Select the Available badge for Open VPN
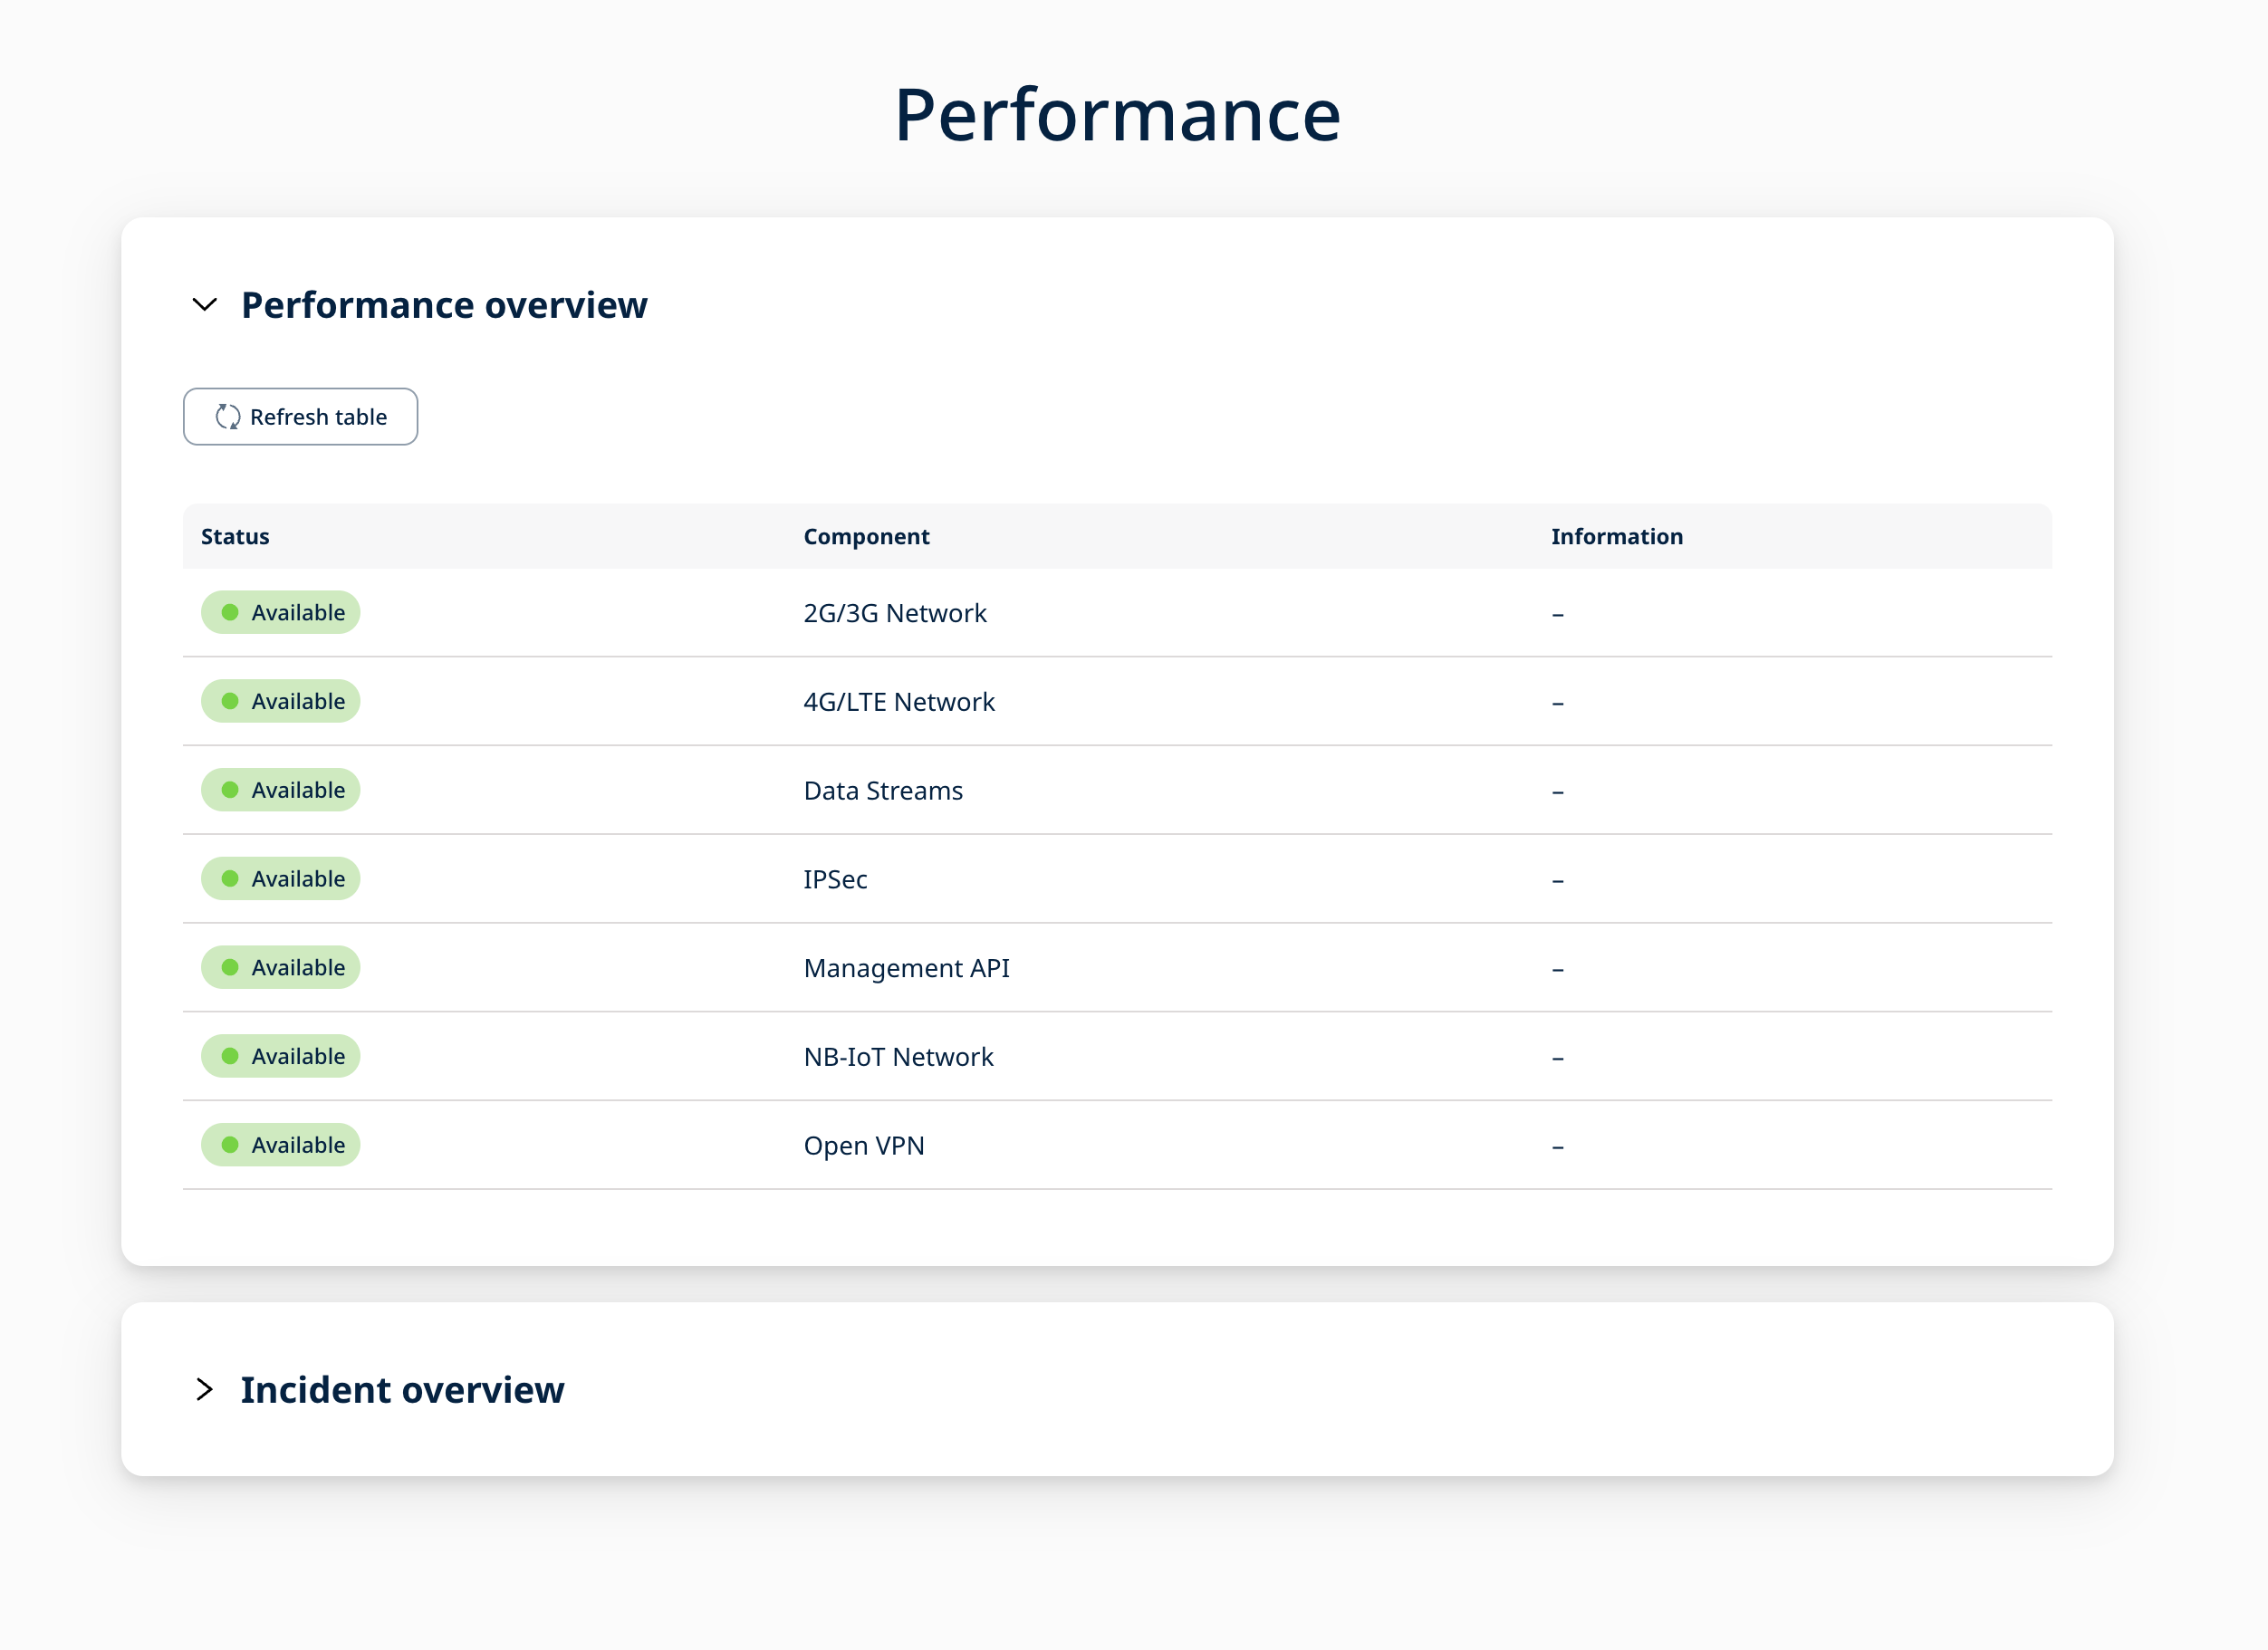 [280, 1145]
